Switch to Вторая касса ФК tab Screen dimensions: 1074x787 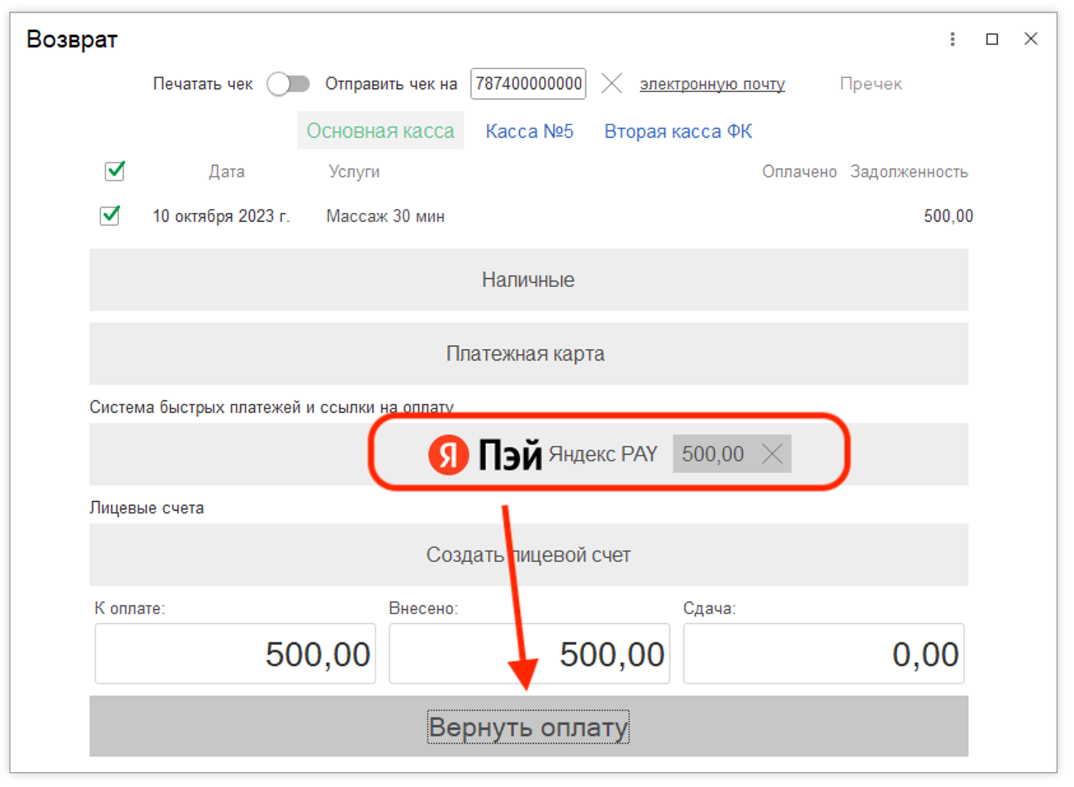(x=678, y=131)
